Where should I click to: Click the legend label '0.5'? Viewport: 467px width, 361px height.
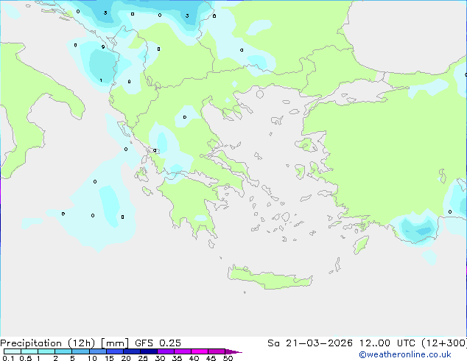pos(25,358)
